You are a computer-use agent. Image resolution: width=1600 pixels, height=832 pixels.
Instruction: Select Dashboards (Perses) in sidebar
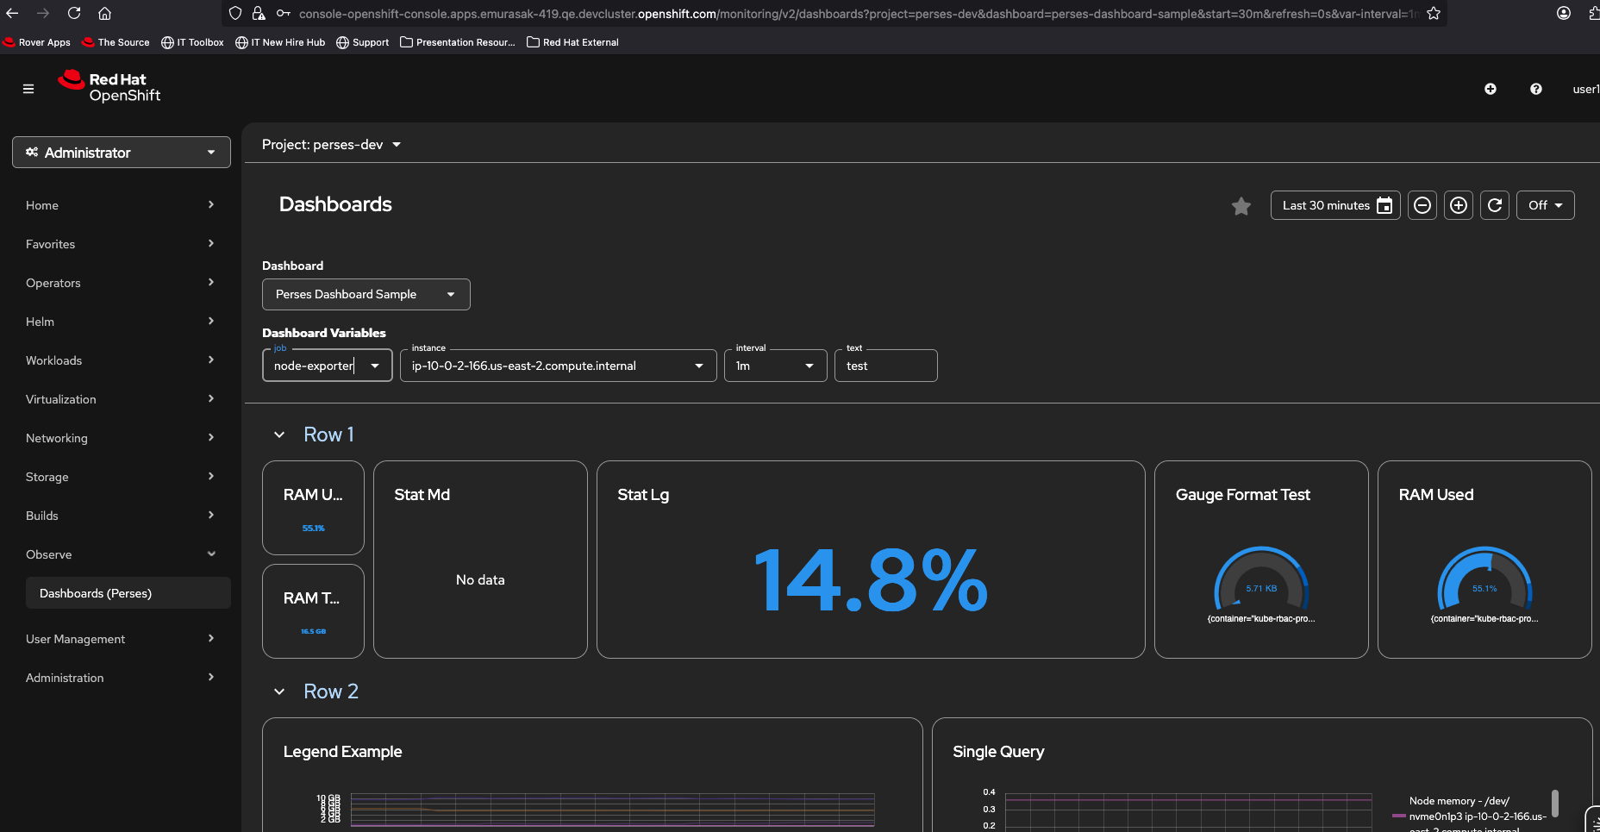click(x=96, y=593)
